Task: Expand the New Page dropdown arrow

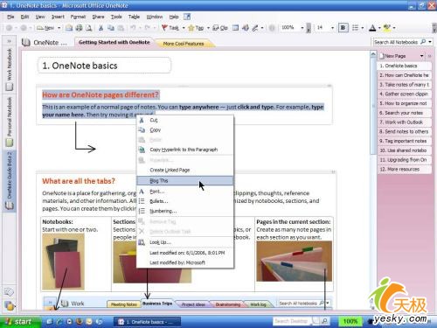Action: point(421,56)
